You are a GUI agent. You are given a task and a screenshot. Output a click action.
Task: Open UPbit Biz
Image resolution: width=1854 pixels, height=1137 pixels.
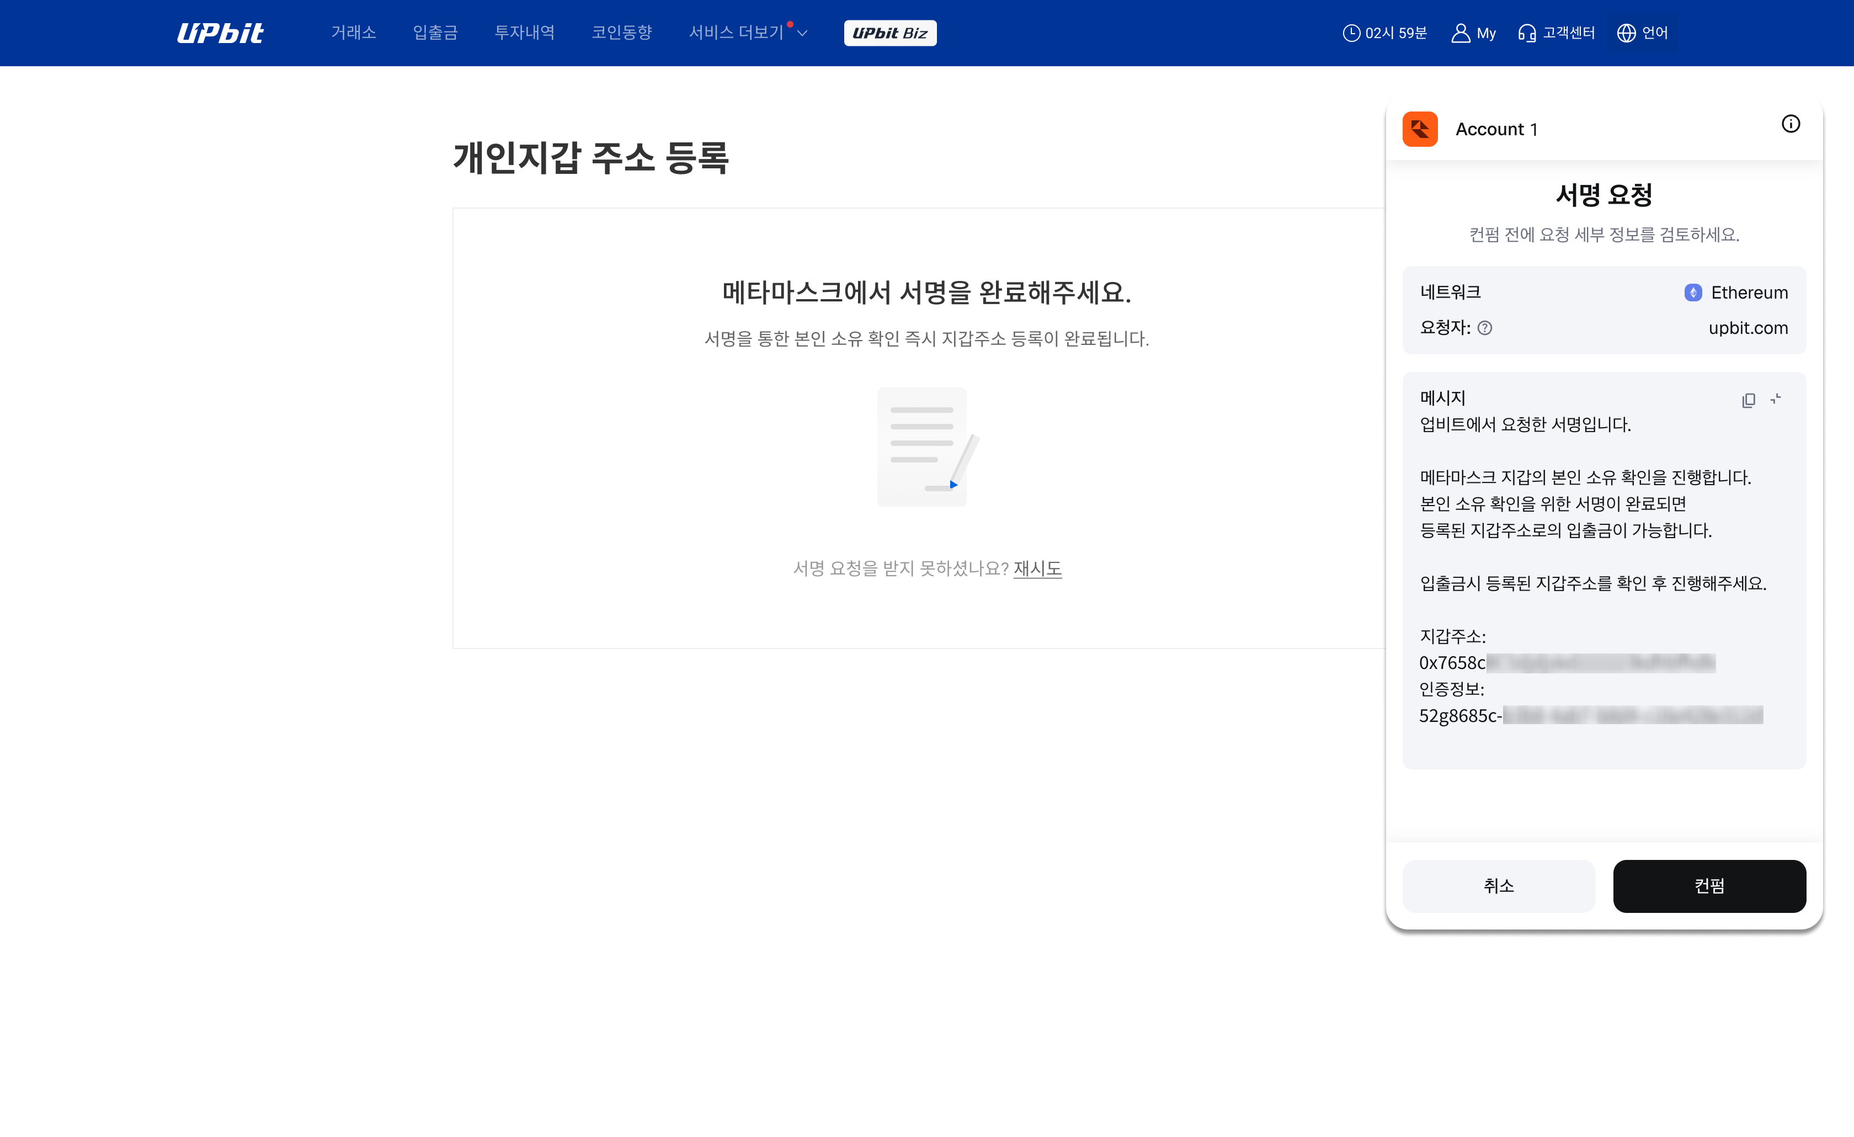tap(890, 33)
